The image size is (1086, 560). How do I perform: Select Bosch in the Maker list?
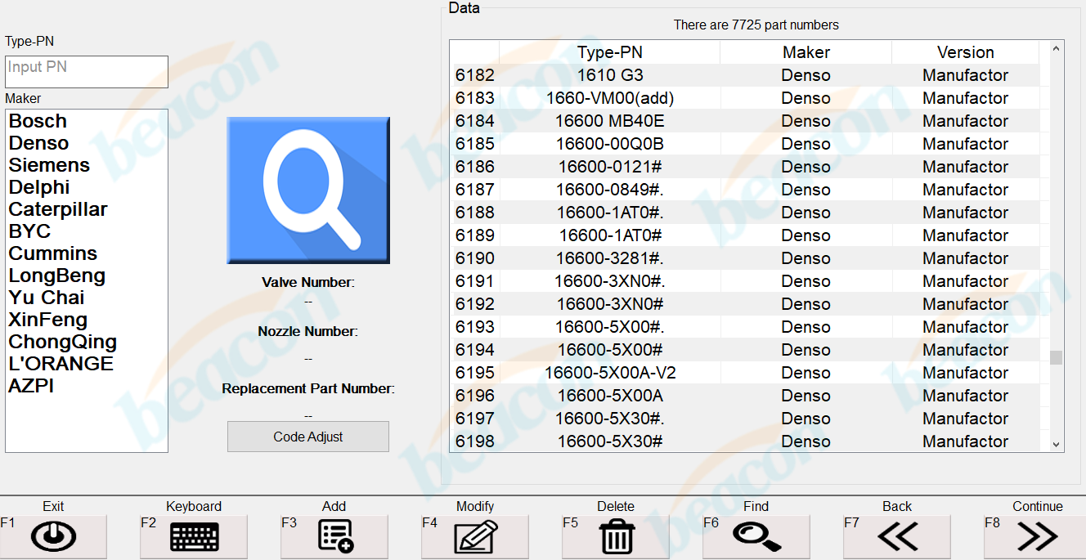pyautogui.click(x=38, y=121)
